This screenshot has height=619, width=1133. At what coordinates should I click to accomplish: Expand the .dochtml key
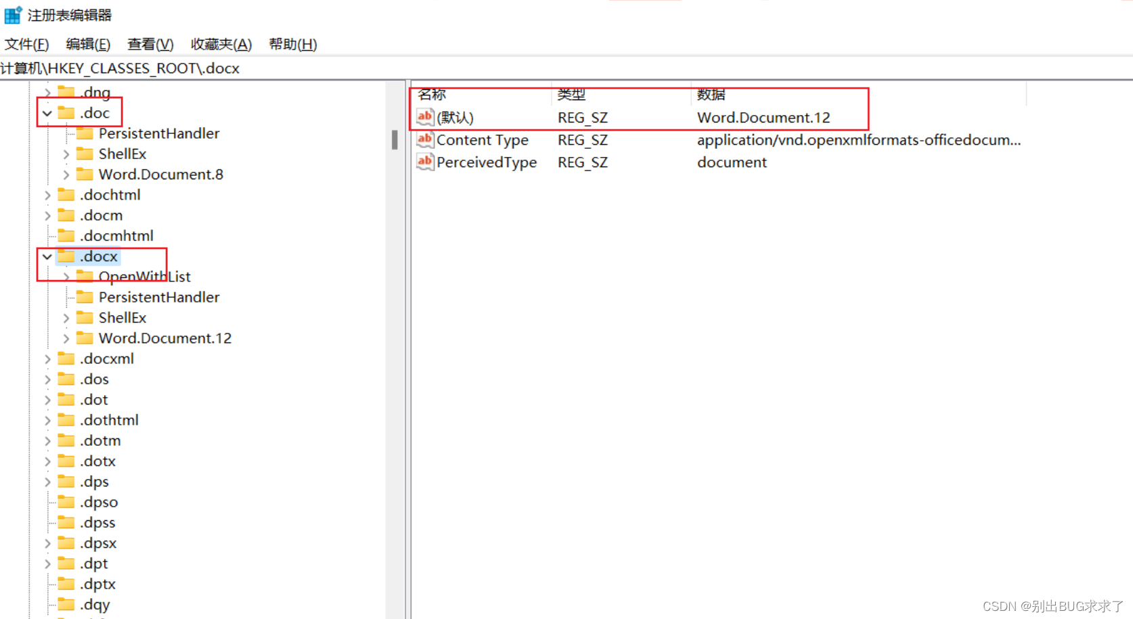point(47,195)
